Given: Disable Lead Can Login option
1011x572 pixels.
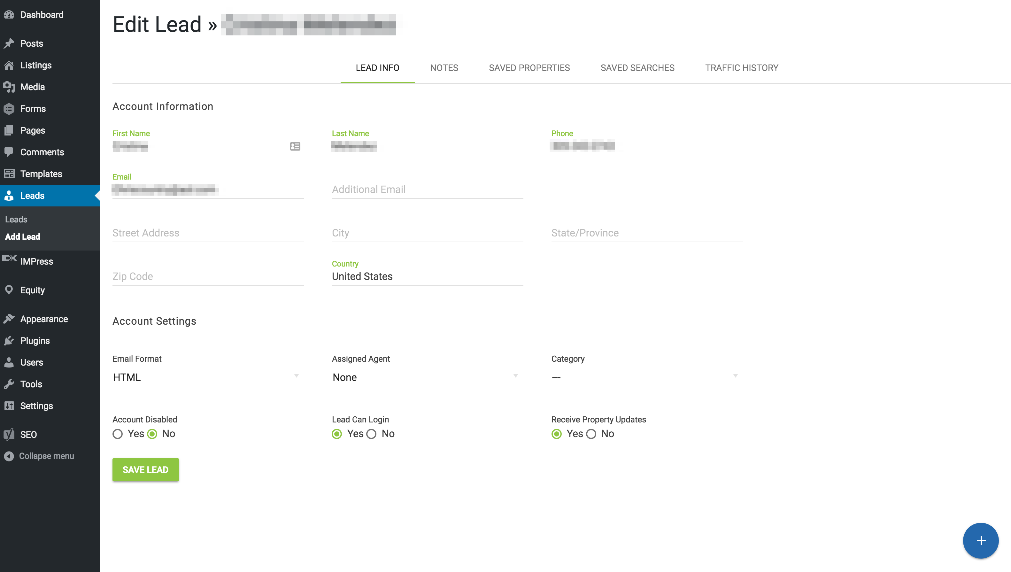Looking at the screenshot, I should coord(372,433).
